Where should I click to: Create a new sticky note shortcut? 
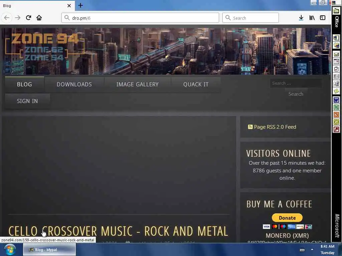point(336,91)
